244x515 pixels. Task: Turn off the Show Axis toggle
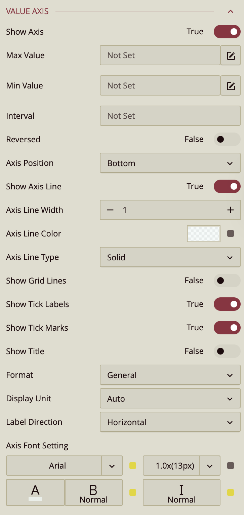(227, 32)
